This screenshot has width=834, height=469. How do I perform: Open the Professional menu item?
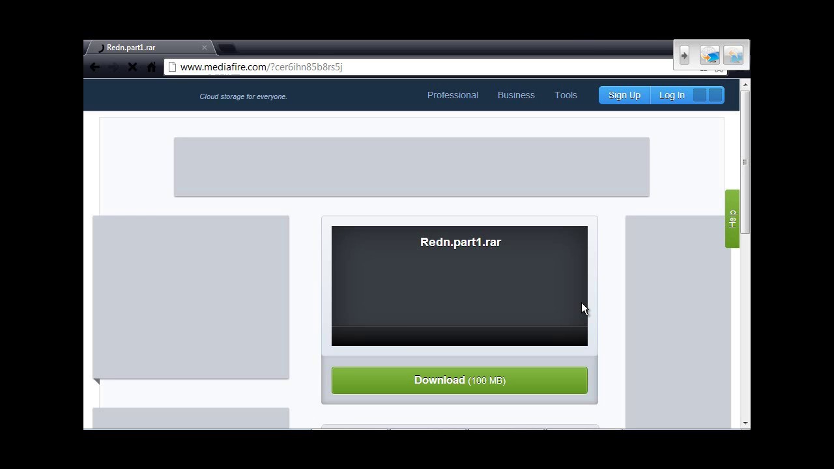pos(453,95)
